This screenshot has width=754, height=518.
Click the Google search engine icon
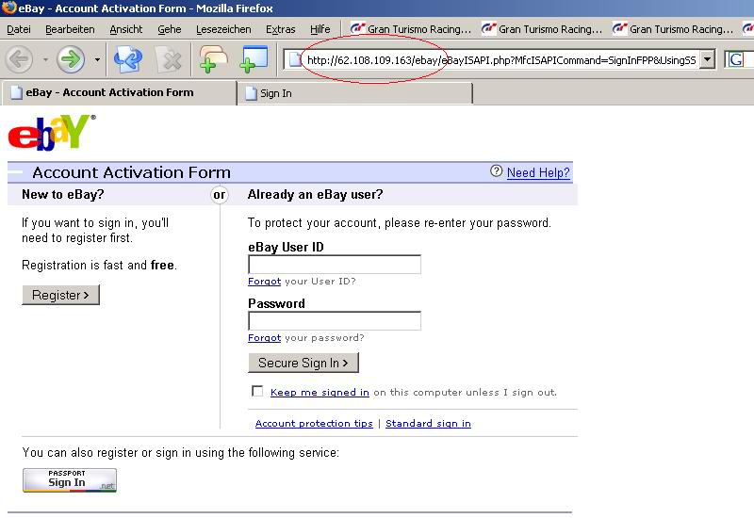pyautogui.click(x=736, y=59)
